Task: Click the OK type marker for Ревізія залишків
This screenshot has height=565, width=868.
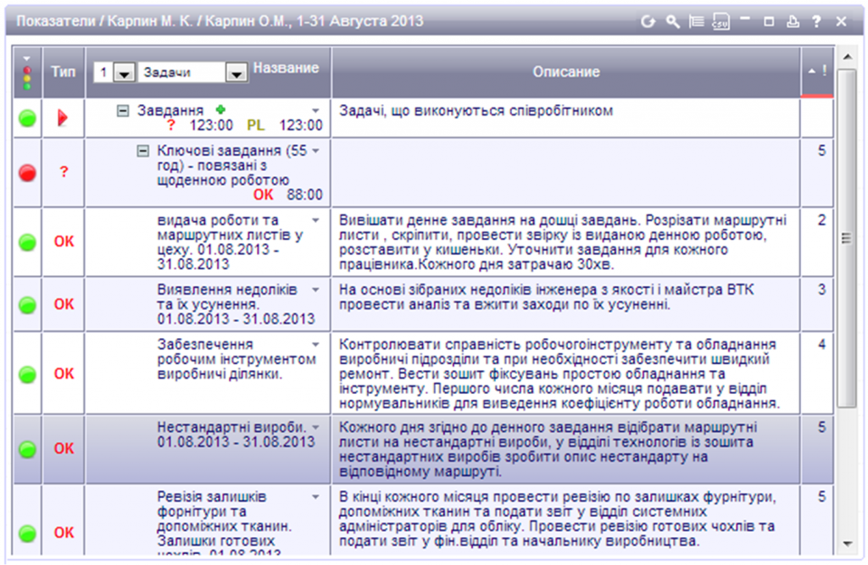Action: 64,532
